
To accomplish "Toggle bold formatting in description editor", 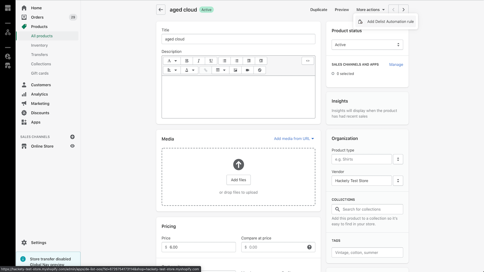I will click(187, 61).
